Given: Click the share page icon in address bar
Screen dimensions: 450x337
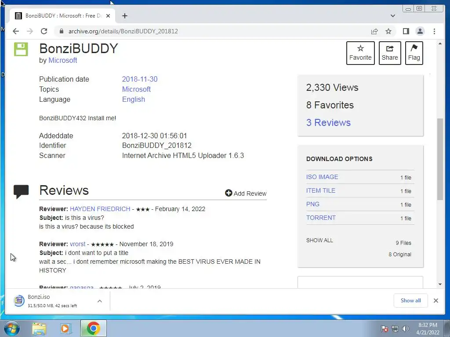Looking at the screenshot, I should click(374, 31).
